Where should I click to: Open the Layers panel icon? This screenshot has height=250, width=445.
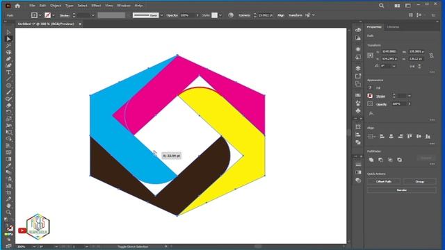click(x=358, y=68)
